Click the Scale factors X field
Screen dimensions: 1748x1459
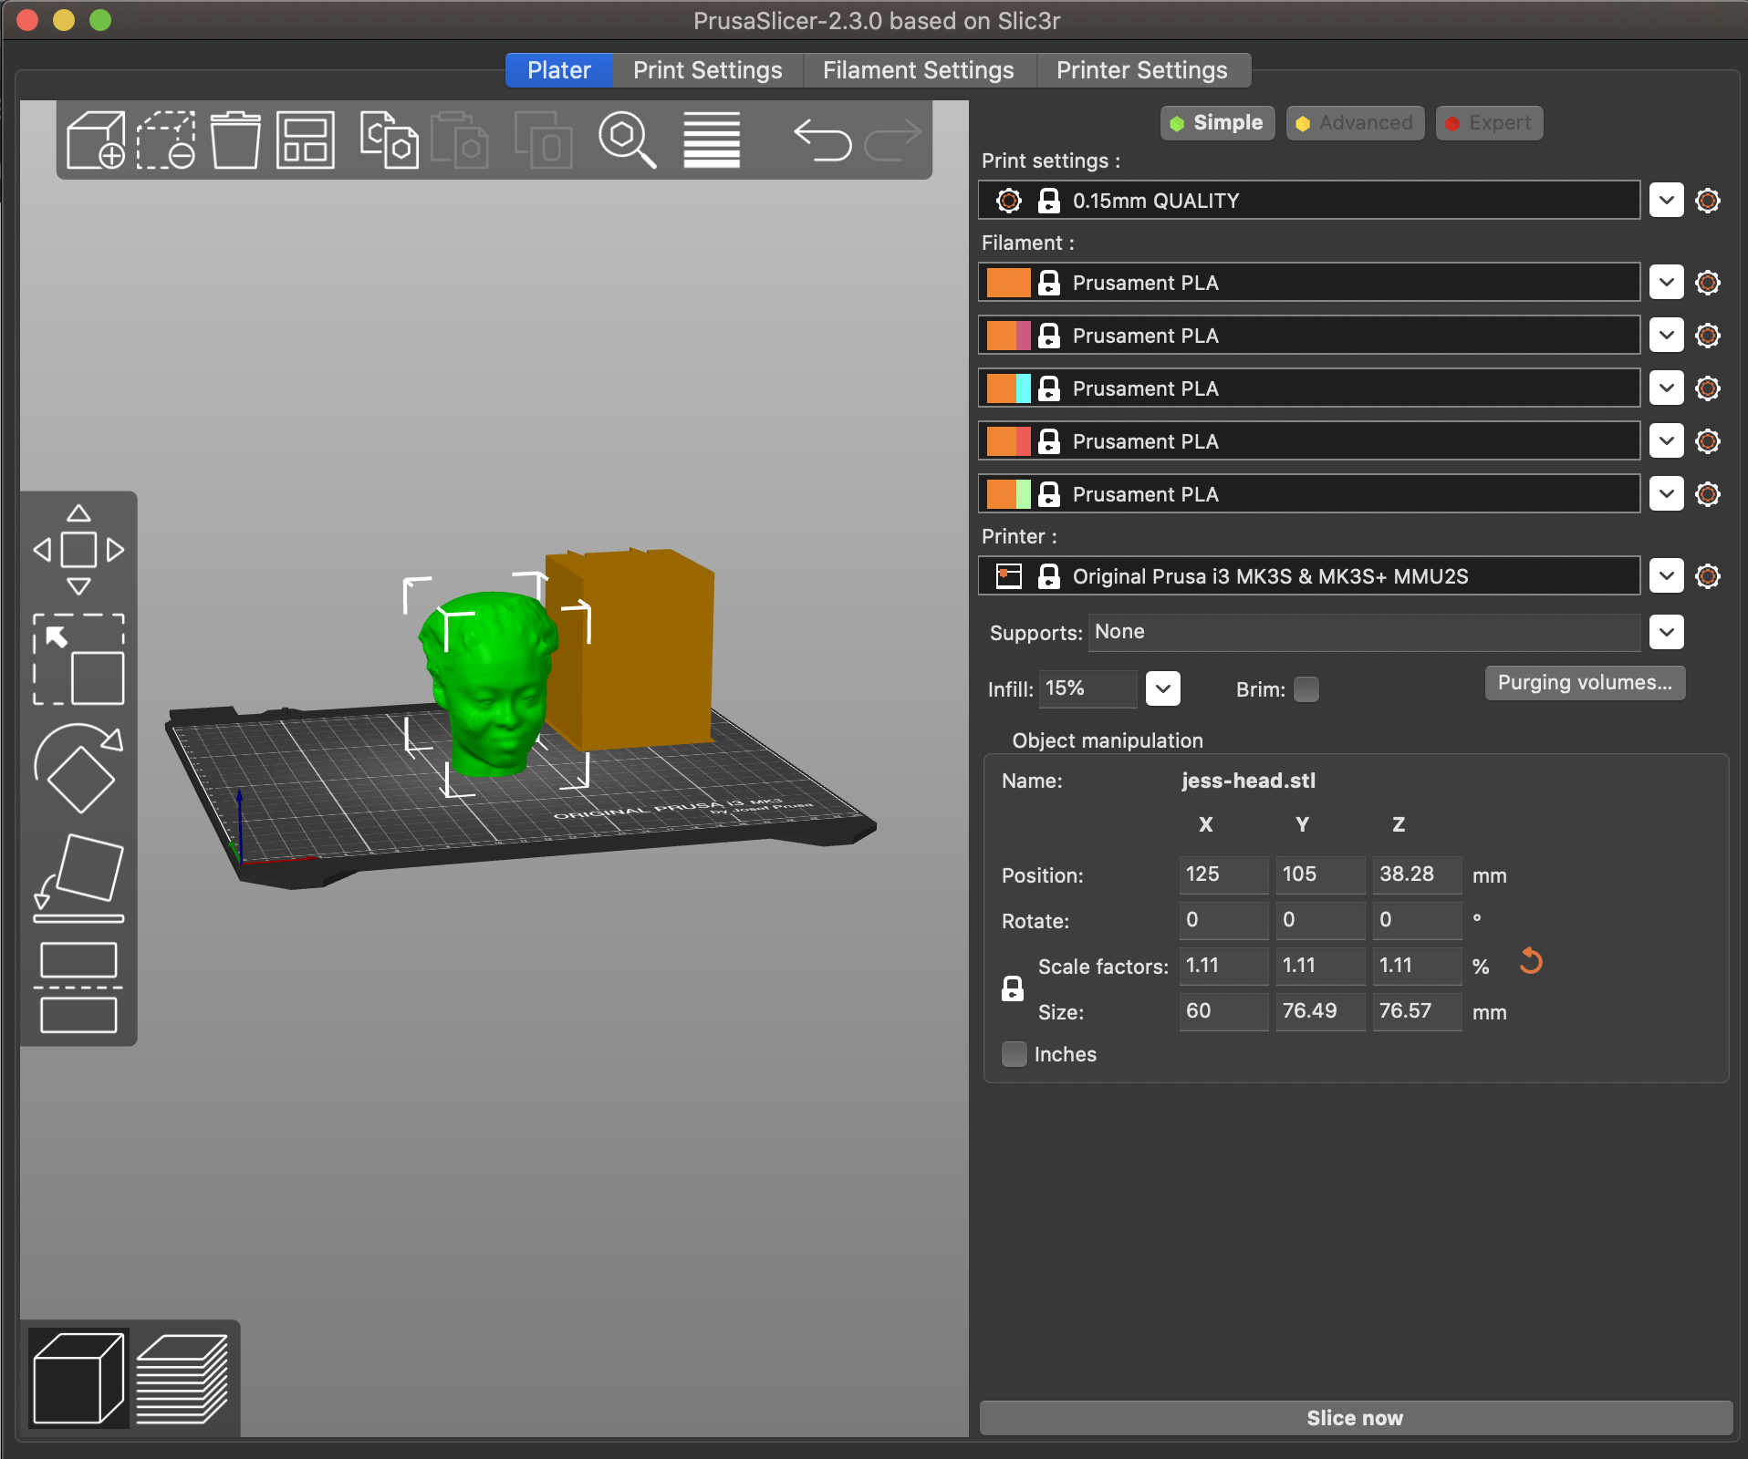click(x=1223, y=966)
